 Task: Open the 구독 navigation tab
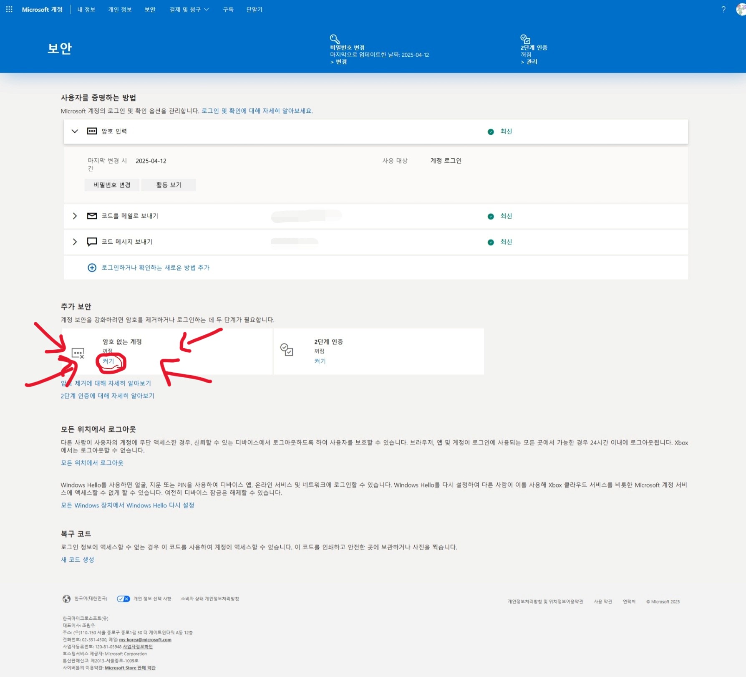point(228,9)
